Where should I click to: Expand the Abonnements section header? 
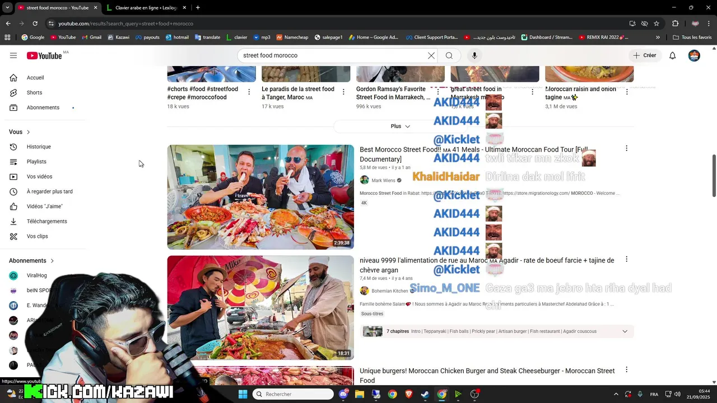[x=31, y=261]
